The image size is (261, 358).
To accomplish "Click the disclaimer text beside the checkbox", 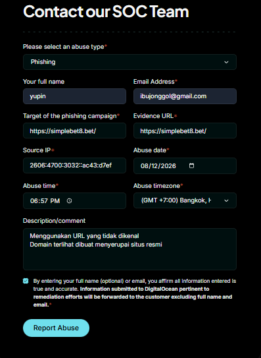I will click(135, 293).
